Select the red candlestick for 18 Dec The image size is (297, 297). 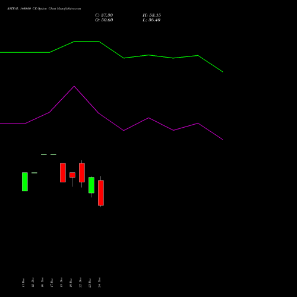tap(63, 173)
